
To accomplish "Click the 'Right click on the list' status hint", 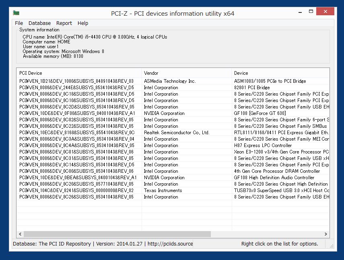I will click(280, 244).
